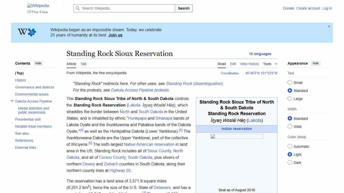Click inside the Search Wikipedia input field
The height and width of the screenshot is (193, 344).
pos(123,8)
